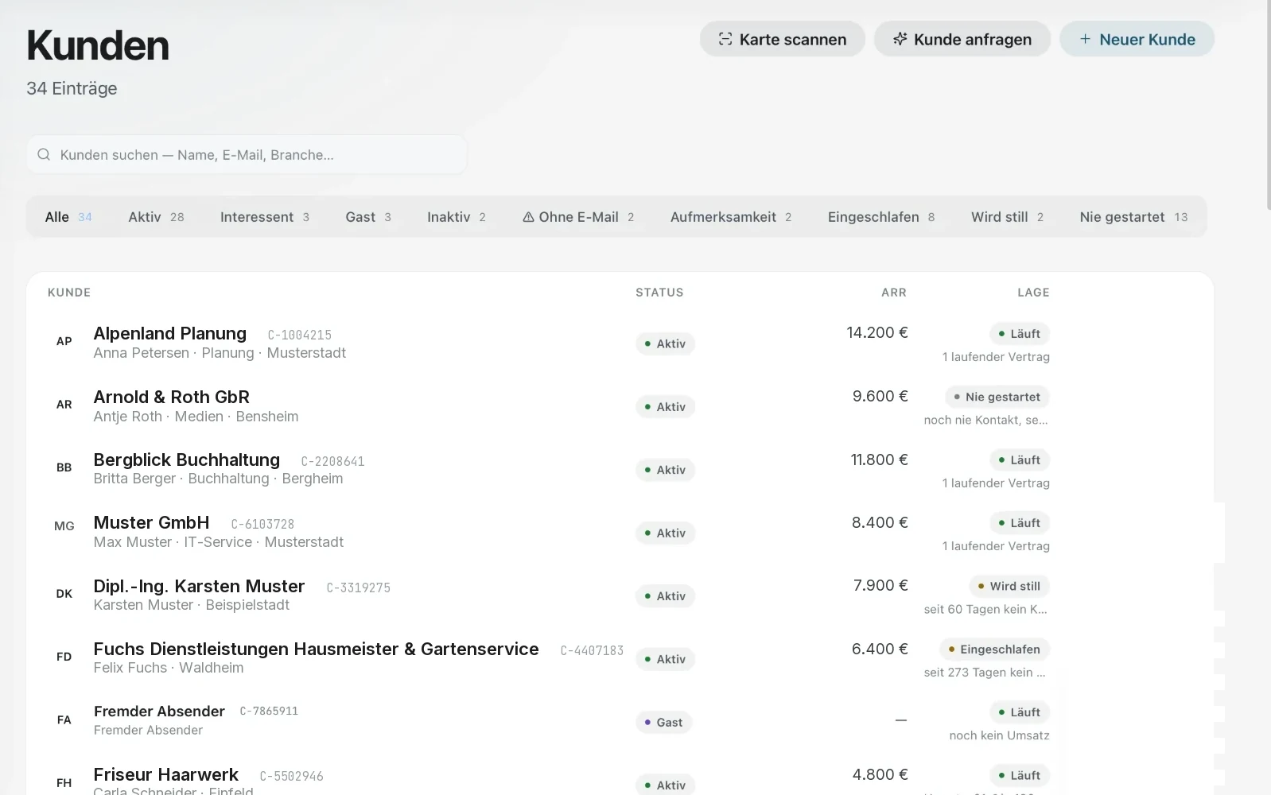This screenshot has width=1271, height=795.
Task: Select the Inaktiv filter tab
Action: coord(457,217)
